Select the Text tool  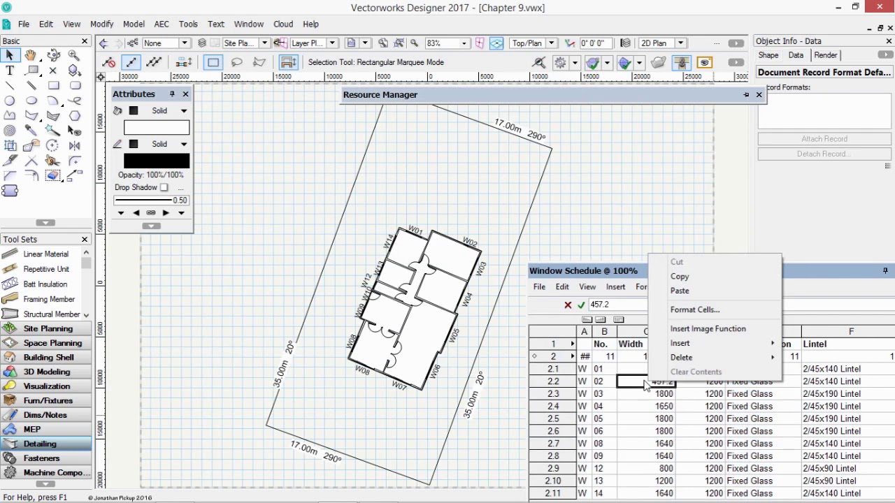coord(10,71)
